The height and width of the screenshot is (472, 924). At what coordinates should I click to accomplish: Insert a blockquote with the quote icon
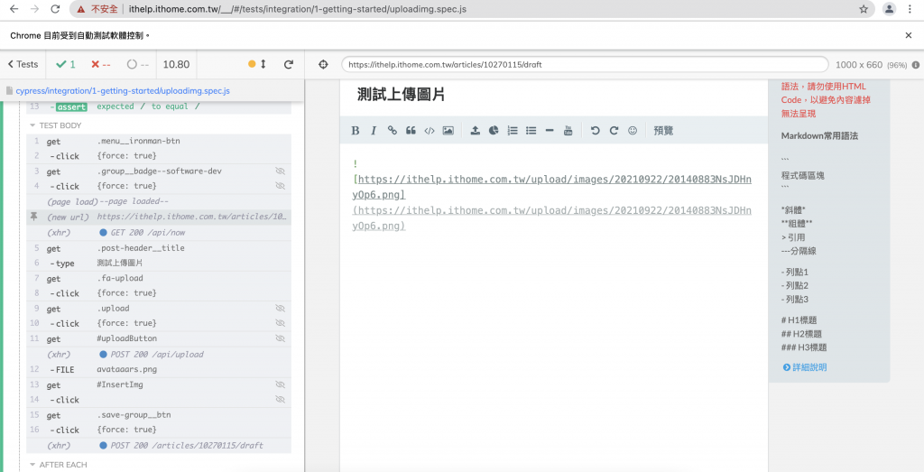[x=411, y=131]
